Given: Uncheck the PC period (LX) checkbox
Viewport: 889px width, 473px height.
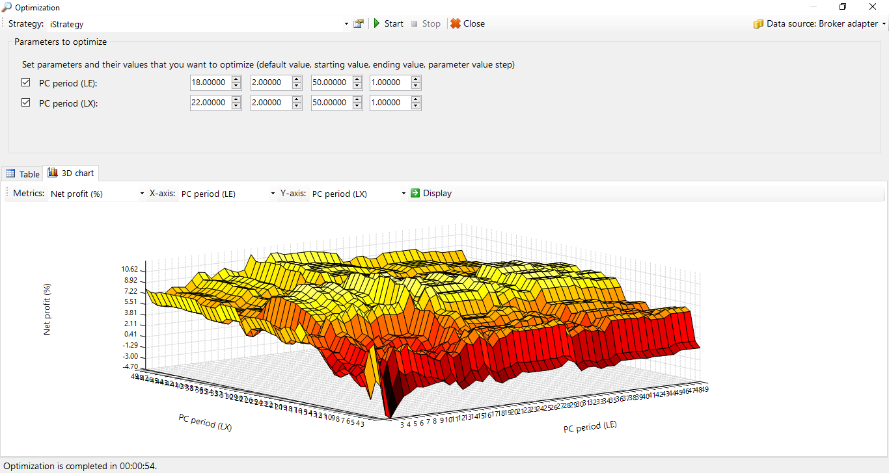Looking at the screenshot, I should coord(26,102).
